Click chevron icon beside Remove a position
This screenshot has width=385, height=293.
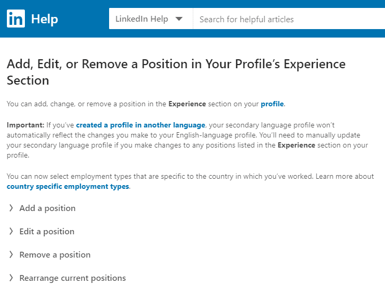[11, 254]
